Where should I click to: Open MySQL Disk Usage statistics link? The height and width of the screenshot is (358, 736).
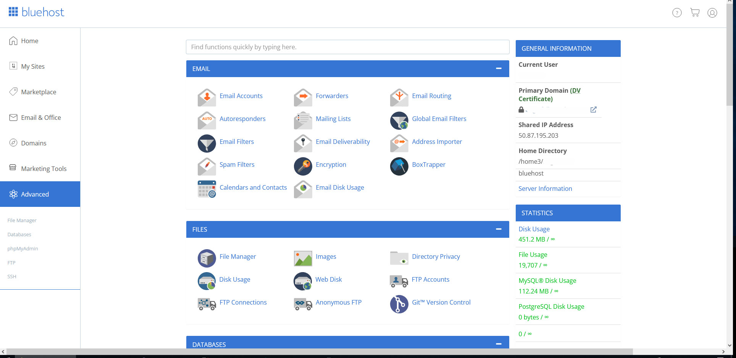pos(547,281)
